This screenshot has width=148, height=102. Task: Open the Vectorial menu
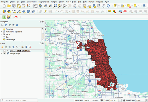coord(54,2)
